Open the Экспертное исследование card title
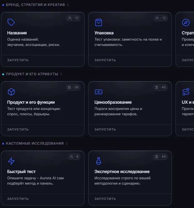Image resolution: width=194 pixels, height=208 pixels. pyautogui.click(x=122, y=171)
